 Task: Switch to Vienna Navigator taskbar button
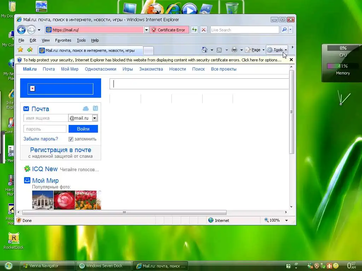(x=47, y=266)
